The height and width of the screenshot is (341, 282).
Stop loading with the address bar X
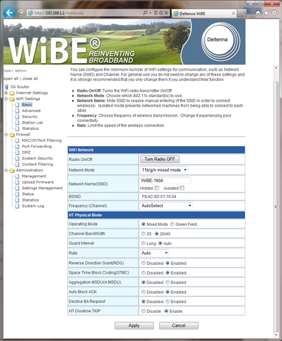point(166,13)
